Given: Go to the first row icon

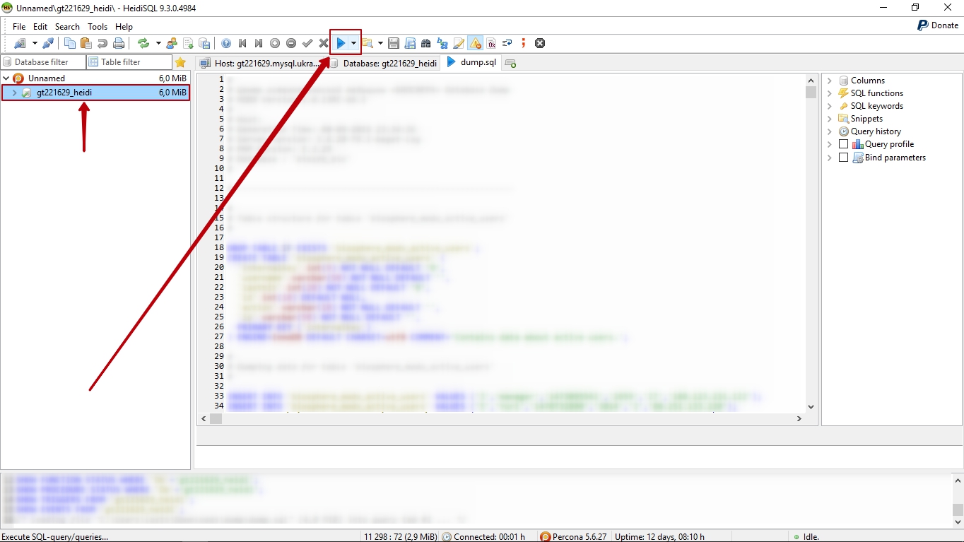Looking at the screenshot, I should point(242,43).
